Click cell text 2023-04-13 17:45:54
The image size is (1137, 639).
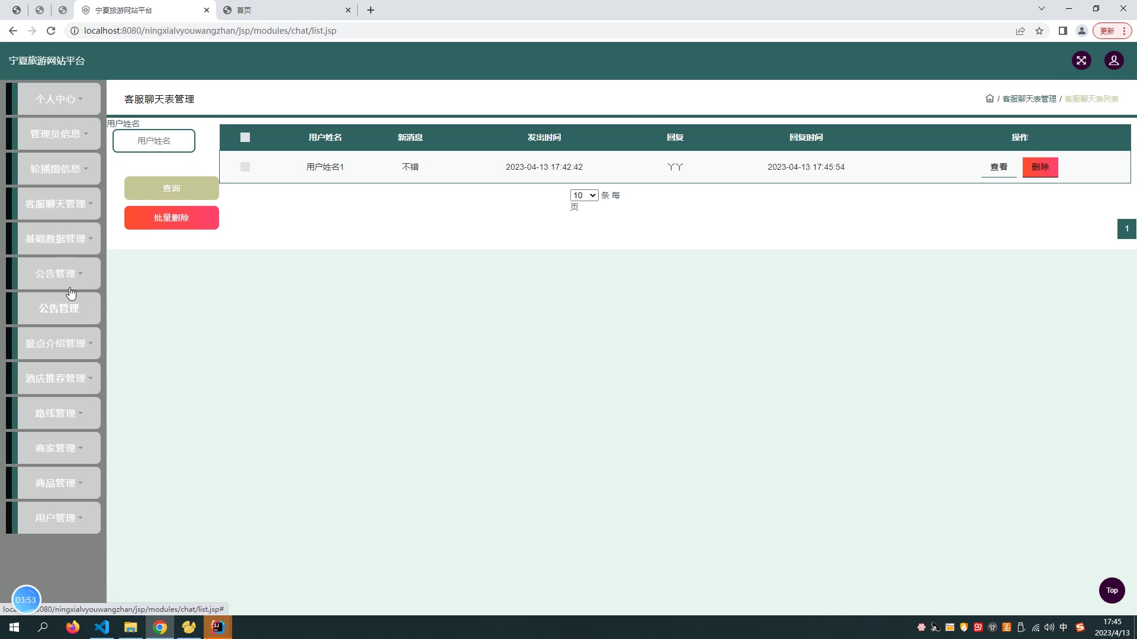[806, 167]
